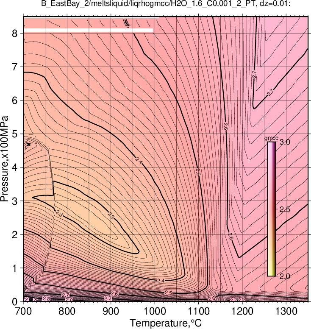Viewport: 311px width, 329px height.
Task: Click the 2.3 contour label near 900°C
Action: (111, 215)
